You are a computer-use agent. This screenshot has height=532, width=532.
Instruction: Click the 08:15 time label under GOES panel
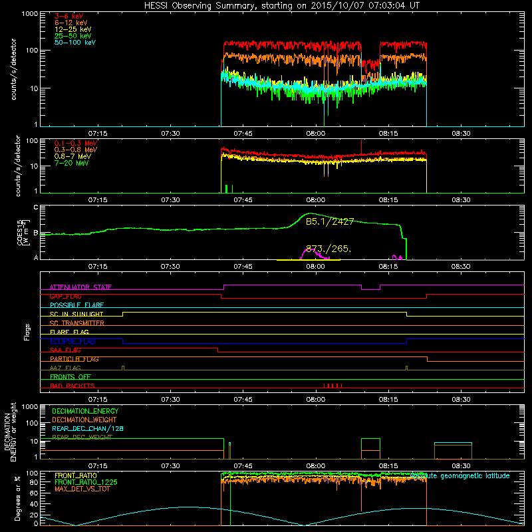pyautogui.click(x=388, y=267)
